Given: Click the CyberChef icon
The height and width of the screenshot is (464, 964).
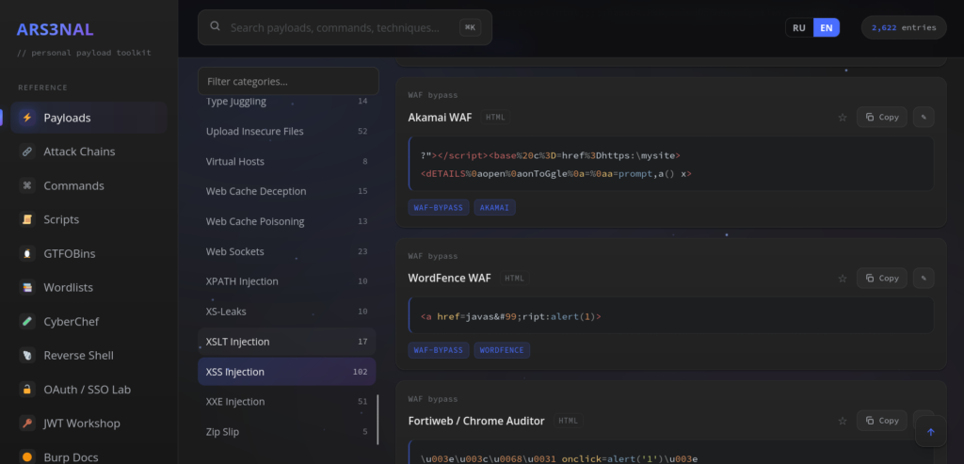Looking at the screenshot, I should point(27,322).
